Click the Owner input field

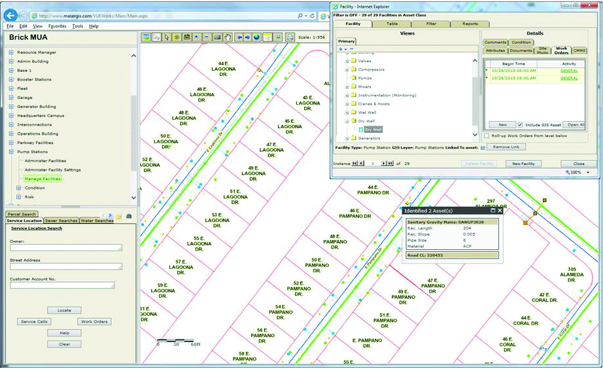(65, 248)
